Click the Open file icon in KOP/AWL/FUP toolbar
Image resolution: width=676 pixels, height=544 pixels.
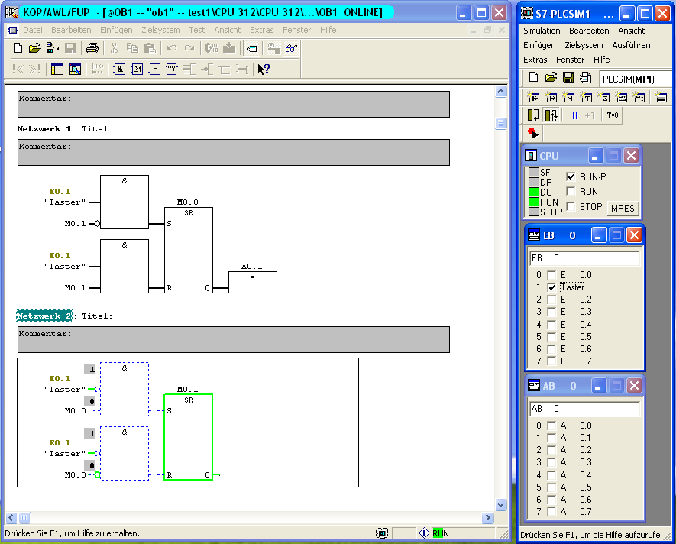pyautogui.click(x=34, y=48)
